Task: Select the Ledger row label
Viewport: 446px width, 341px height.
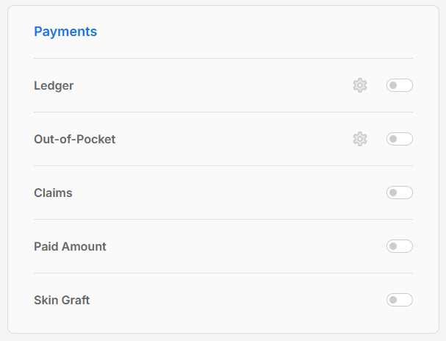Action: click(54, 85)
